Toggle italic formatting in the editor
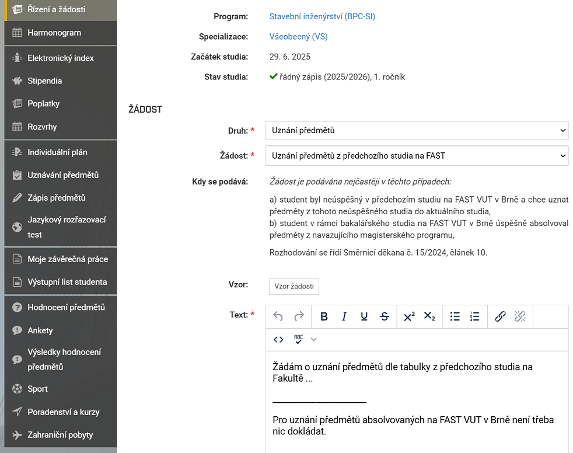This screenshot has height=453, width=573. (x=344, y=316)
